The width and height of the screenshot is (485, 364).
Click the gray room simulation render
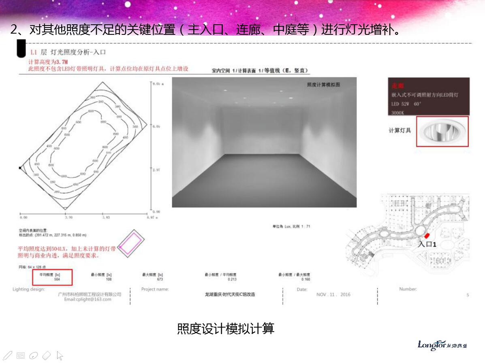tap(264, 142)
